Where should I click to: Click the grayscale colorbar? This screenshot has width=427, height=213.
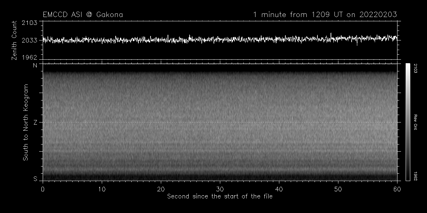pos(408,122)
